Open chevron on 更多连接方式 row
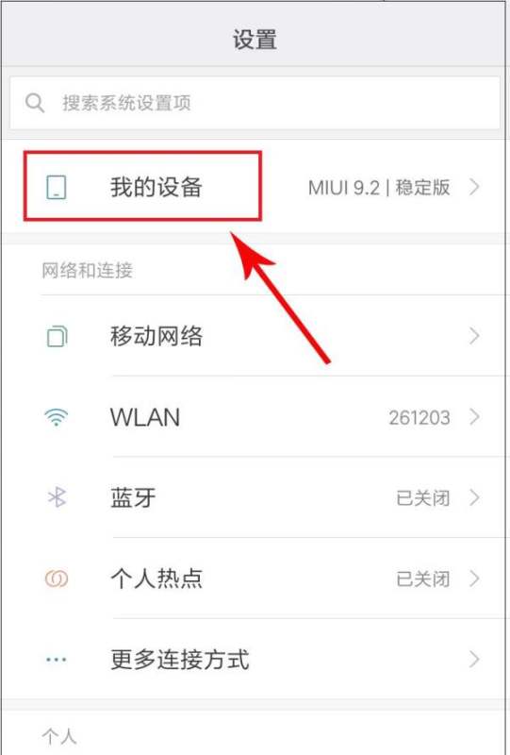This screenshot has height=755, width=510. pos(474,659)
